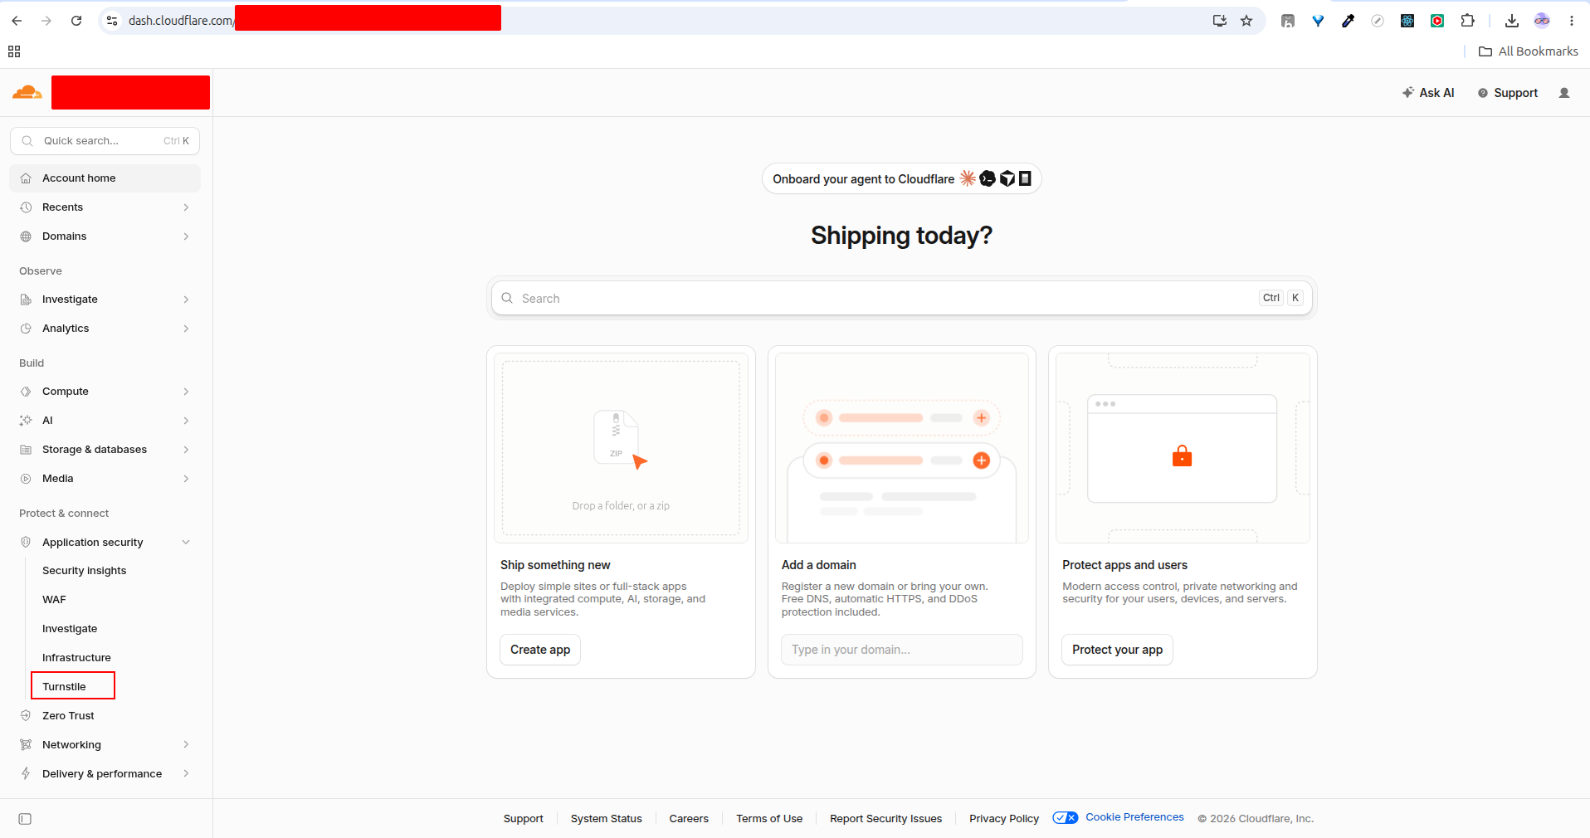The height and width of the screenshot is (838, 1590).
Task: Open Chrome three-dot menu
Action: (x=1572, y=21)
